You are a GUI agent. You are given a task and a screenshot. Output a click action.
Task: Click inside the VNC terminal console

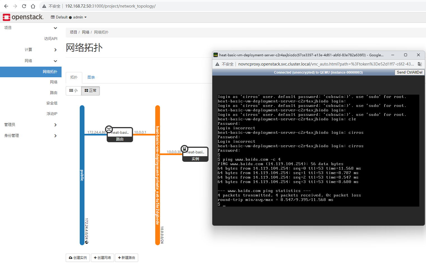coord(318,151)
